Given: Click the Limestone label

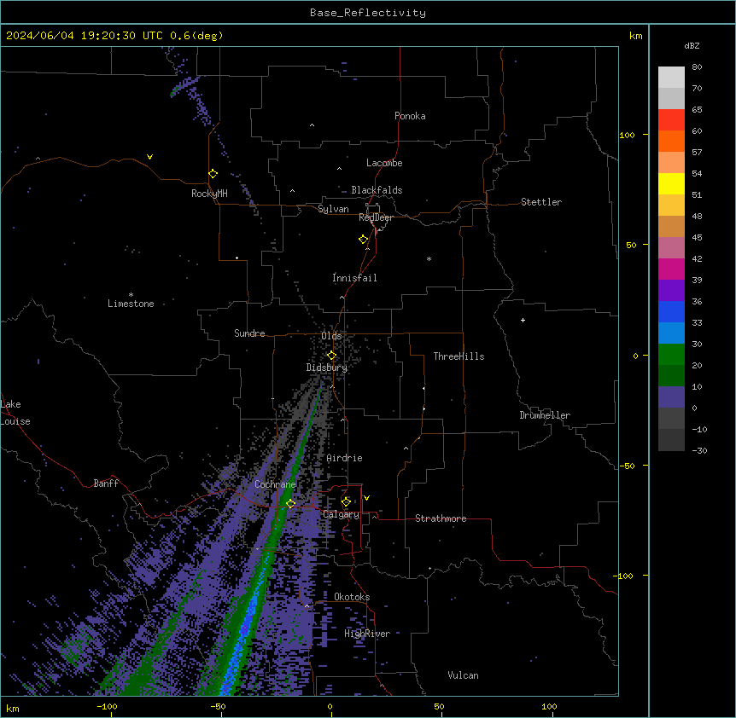Looking at the screenshot, I should [131, 304].
